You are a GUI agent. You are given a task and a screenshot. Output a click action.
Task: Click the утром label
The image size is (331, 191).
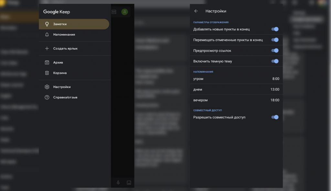[198, 79]
